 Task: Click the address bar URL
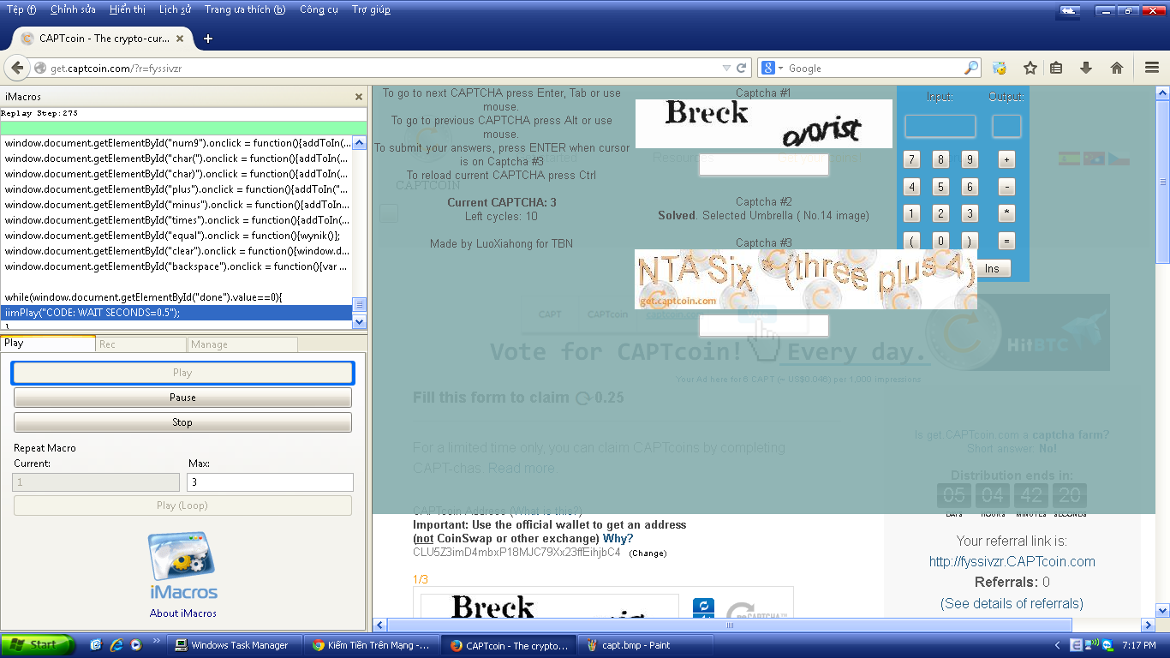[116, 69]
